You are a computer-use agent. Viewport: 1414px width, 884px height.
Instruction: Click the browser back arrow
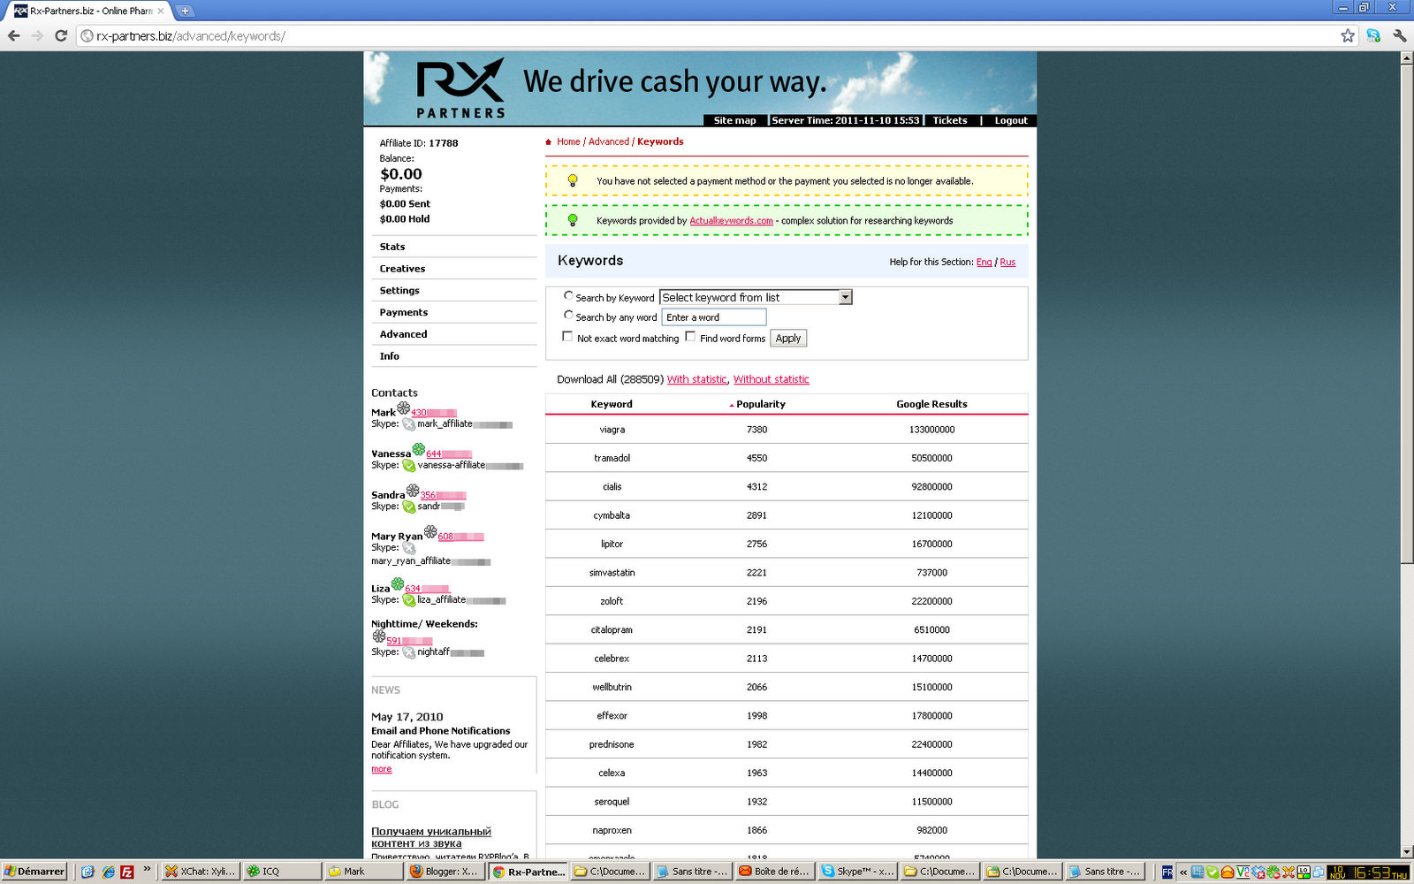[13, 35]
